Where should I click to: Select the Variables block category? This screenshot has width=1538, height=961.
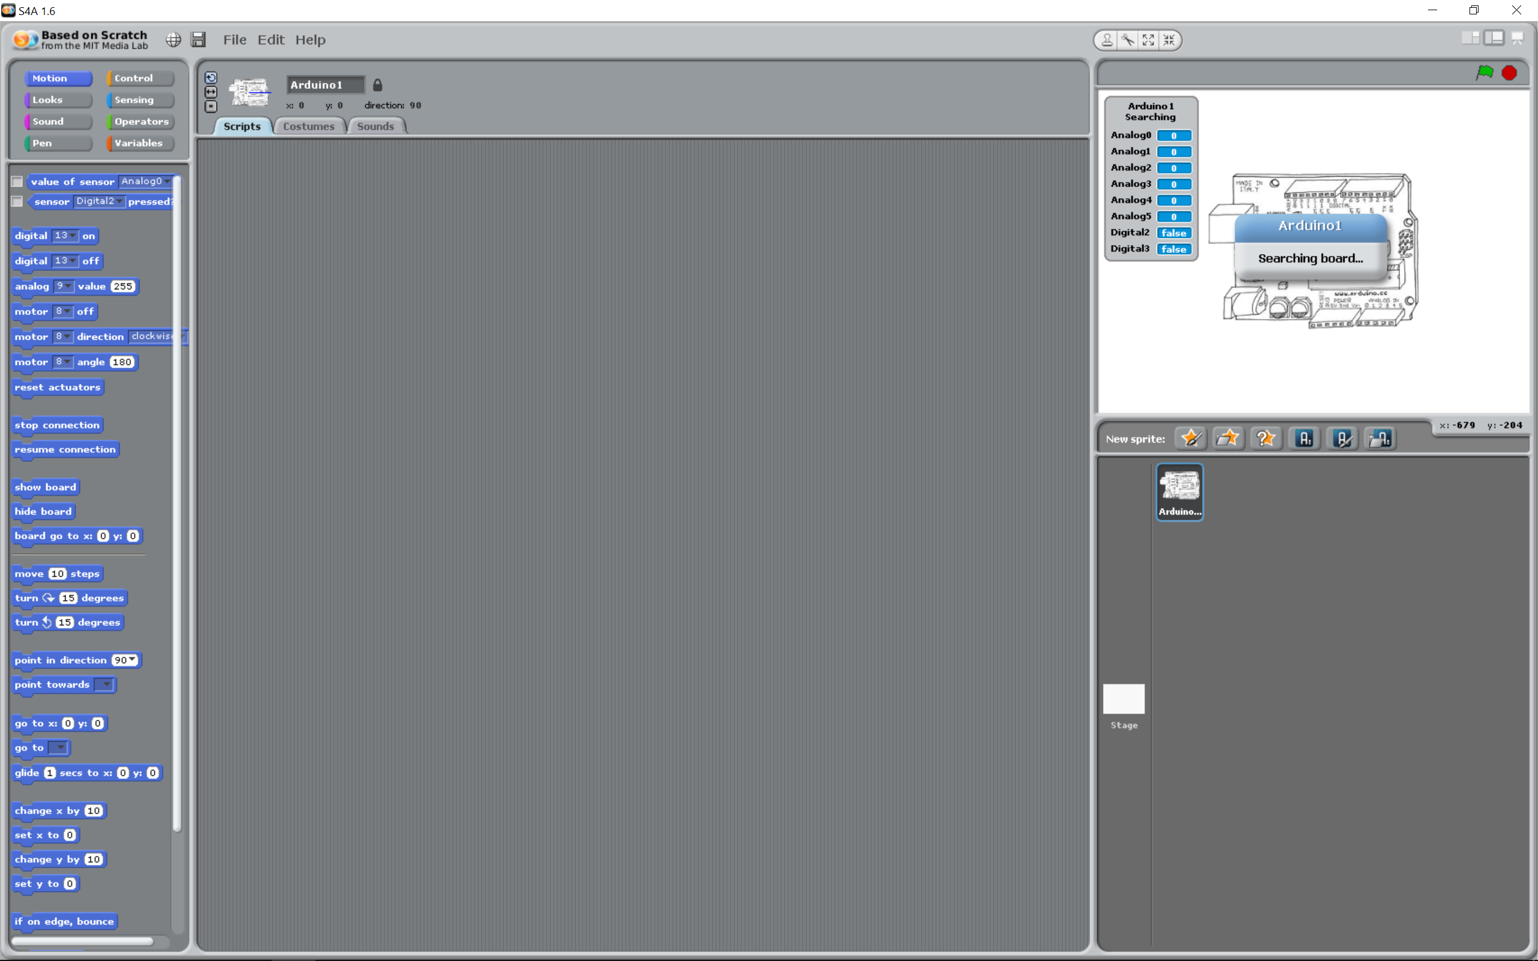[140, 143]
